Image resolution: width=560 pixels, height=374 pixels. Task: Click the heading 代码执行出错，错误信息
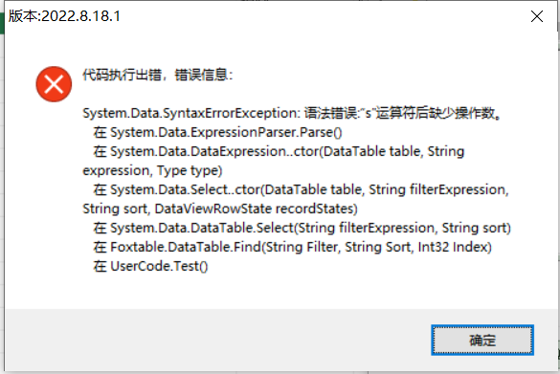click(158, 76)
